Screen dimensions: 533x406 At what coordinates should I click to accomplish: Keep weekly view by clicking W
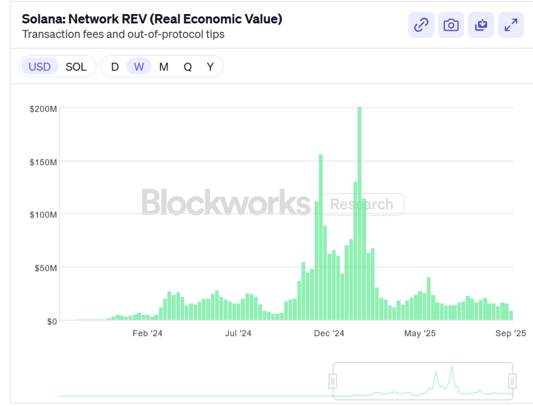[138, 66]
